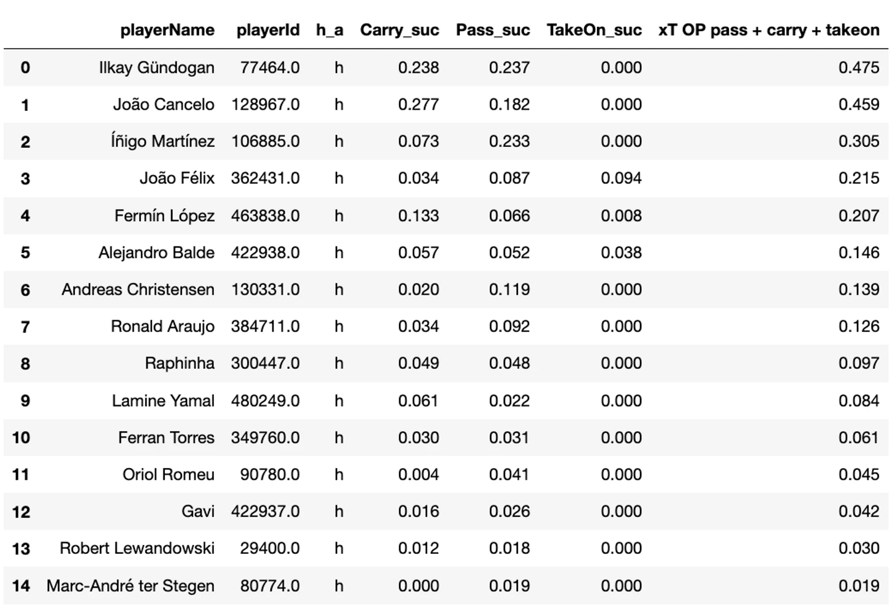The width and height of the screenshot is (895, 612).
Task: Click the Carry_suc column header
Action: pos(399,30)
